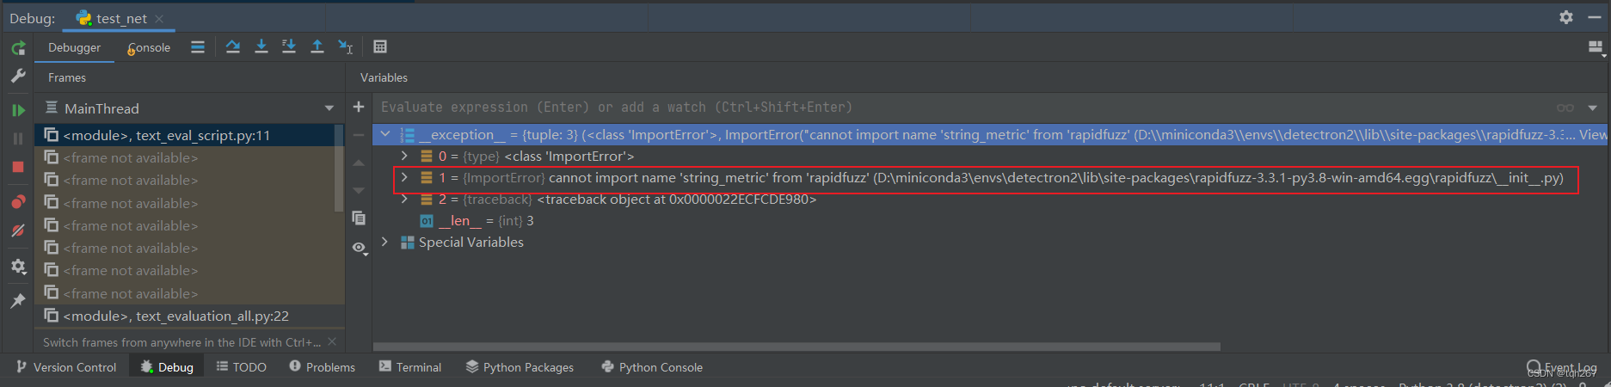Viewport: 1611px width, 387px height.
Task: Add a new watch with plus icon
Action: pyautogui.click(x=359, y=107)
